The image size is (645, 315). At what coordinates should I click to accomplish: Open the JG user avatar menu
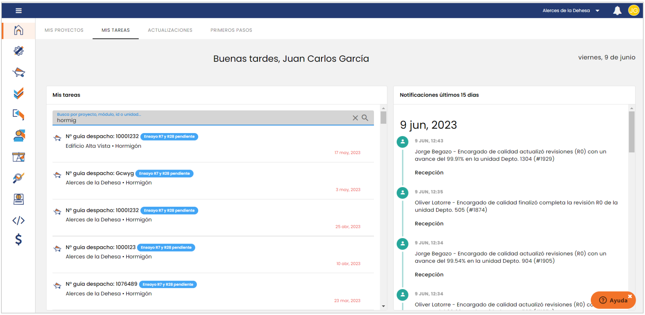coord(634,11)
